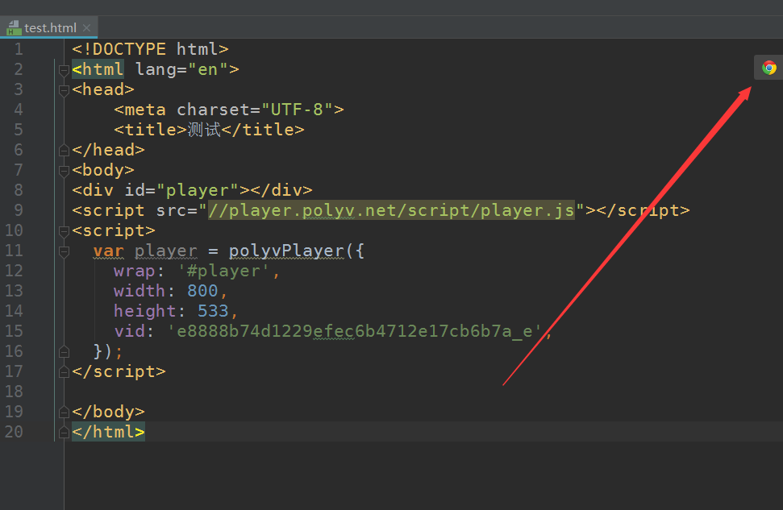Click the '#player' string value

tap(223, 271)
